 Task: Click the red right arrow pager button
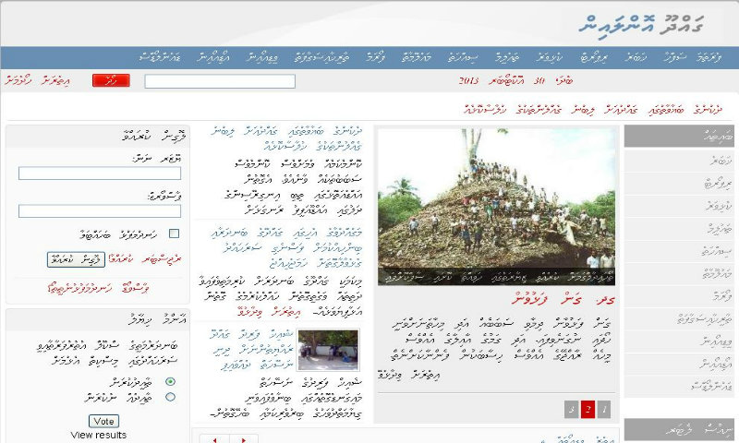[x=244, y=438]
